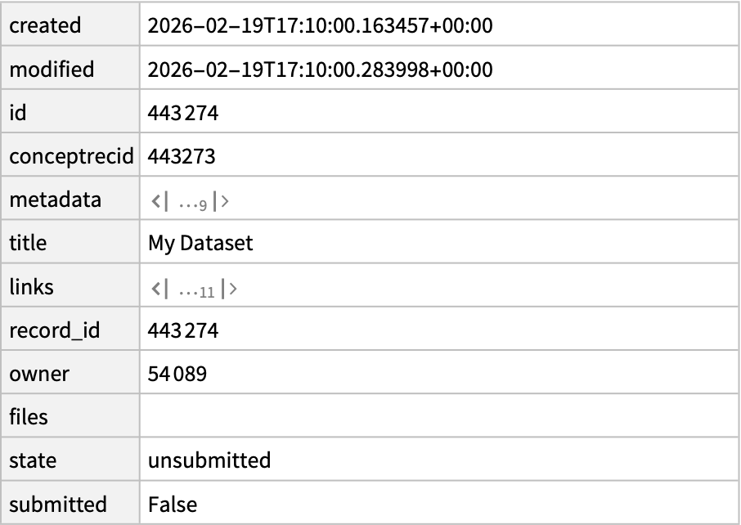
Task: Expand the links association with 11 entries
Action: pos(194,288)
